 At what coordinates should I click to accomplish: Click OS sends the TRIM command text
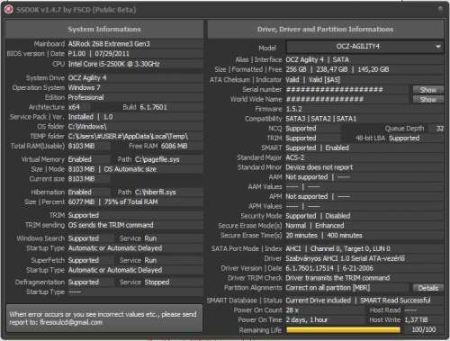[x=111, y=225]
